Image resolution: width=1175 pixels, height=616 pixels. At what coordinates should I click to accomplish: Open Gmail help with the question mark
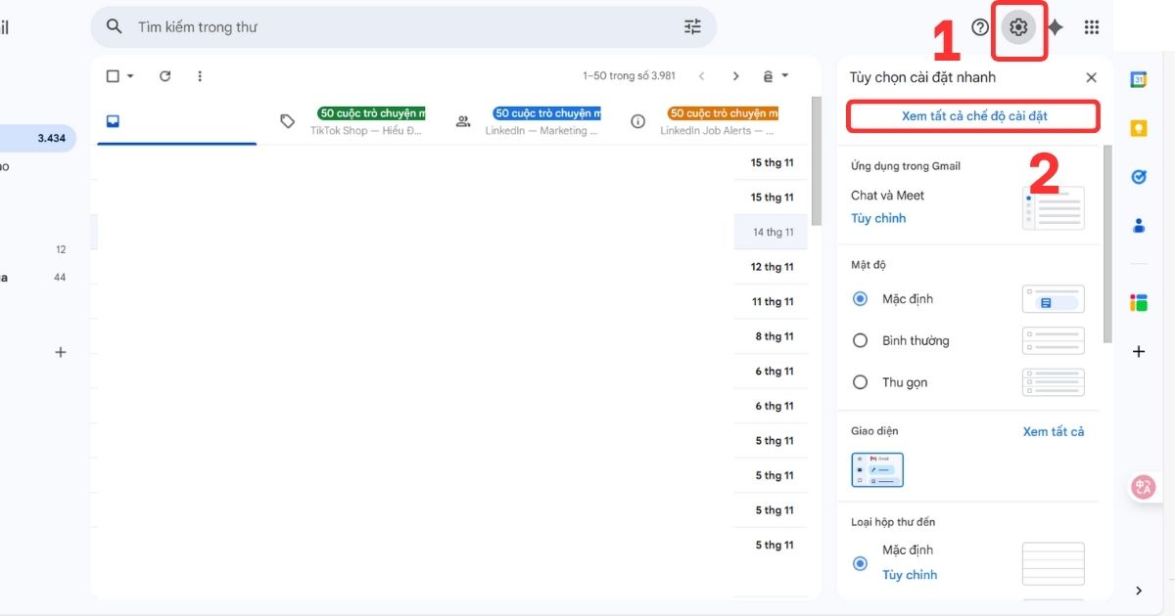coord(979,26)
